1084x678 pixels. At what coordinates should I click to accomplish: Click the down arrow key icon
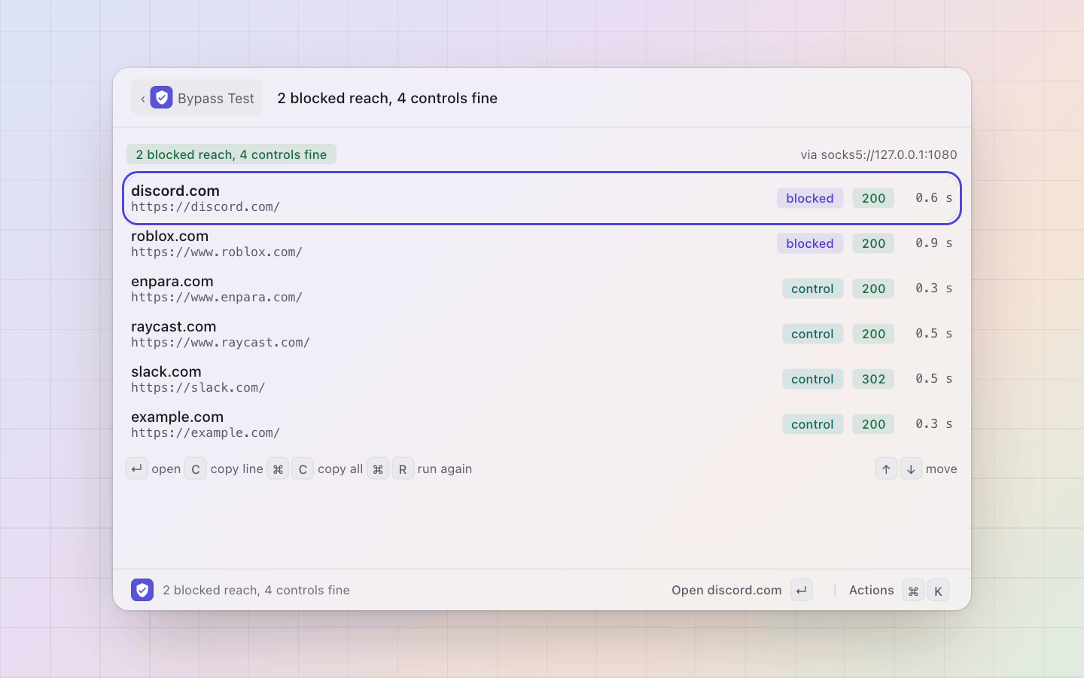911,469
